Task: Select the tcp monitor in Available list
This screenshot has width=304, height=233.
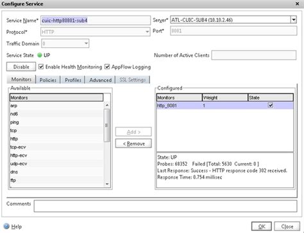Action: [x=56, y=131]
